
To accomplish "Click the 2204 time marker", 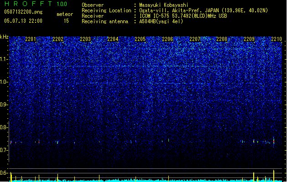I will click(x=113, y=39).
